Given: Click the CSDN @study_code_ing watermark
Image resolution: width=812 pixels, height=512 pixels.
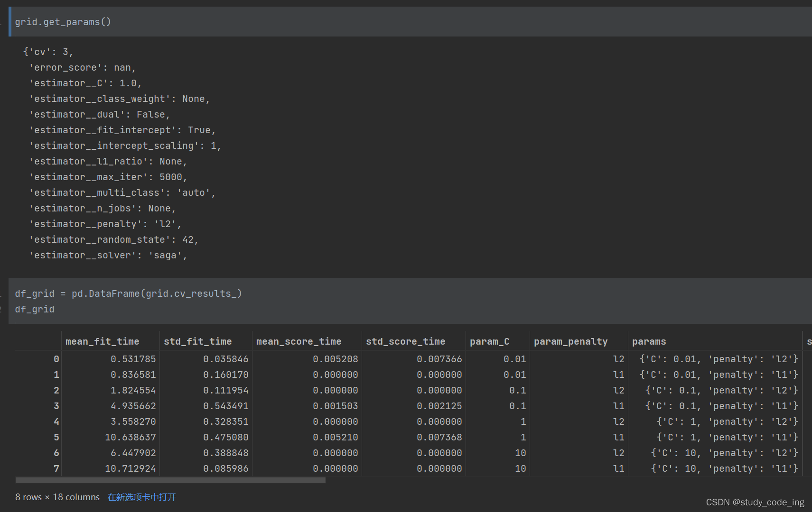Looking at the screenshot, I should click(x=755, y=502).
